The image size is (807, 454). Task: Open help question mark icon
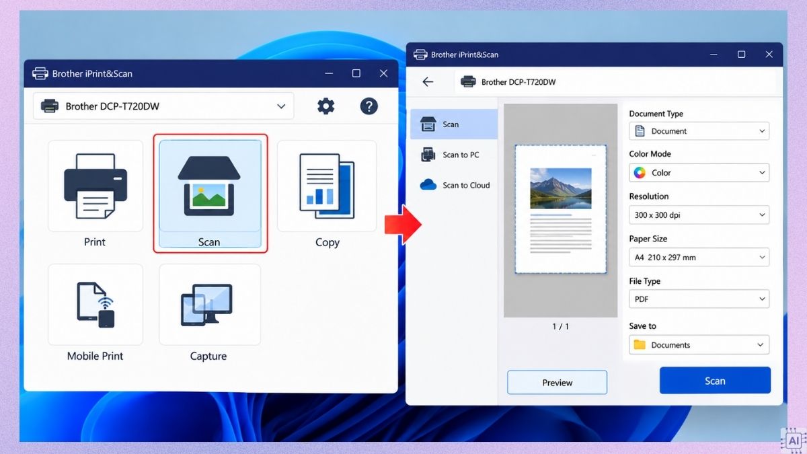(369, 106)
